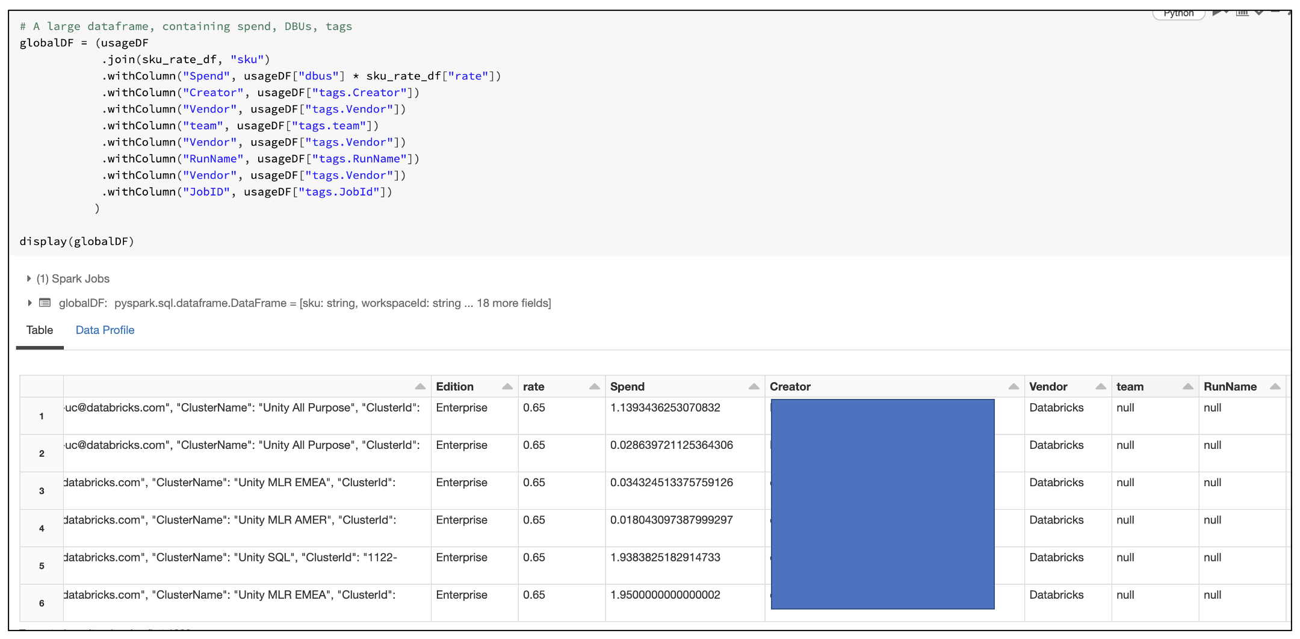1300x639 pixels.
Task: Click Spend value 0.018043097387999297
Action: click(672, 520)
